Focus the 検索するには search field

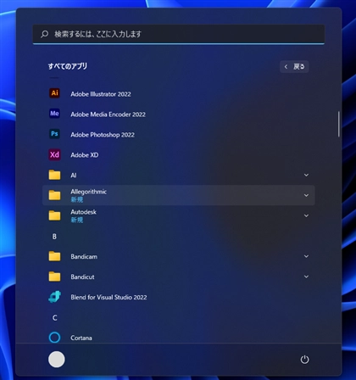179,34
